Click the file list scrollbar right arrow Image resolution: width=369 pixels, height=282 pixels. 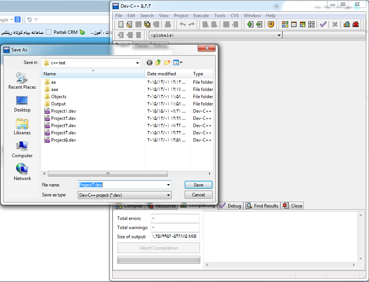[x=209, y=174]
